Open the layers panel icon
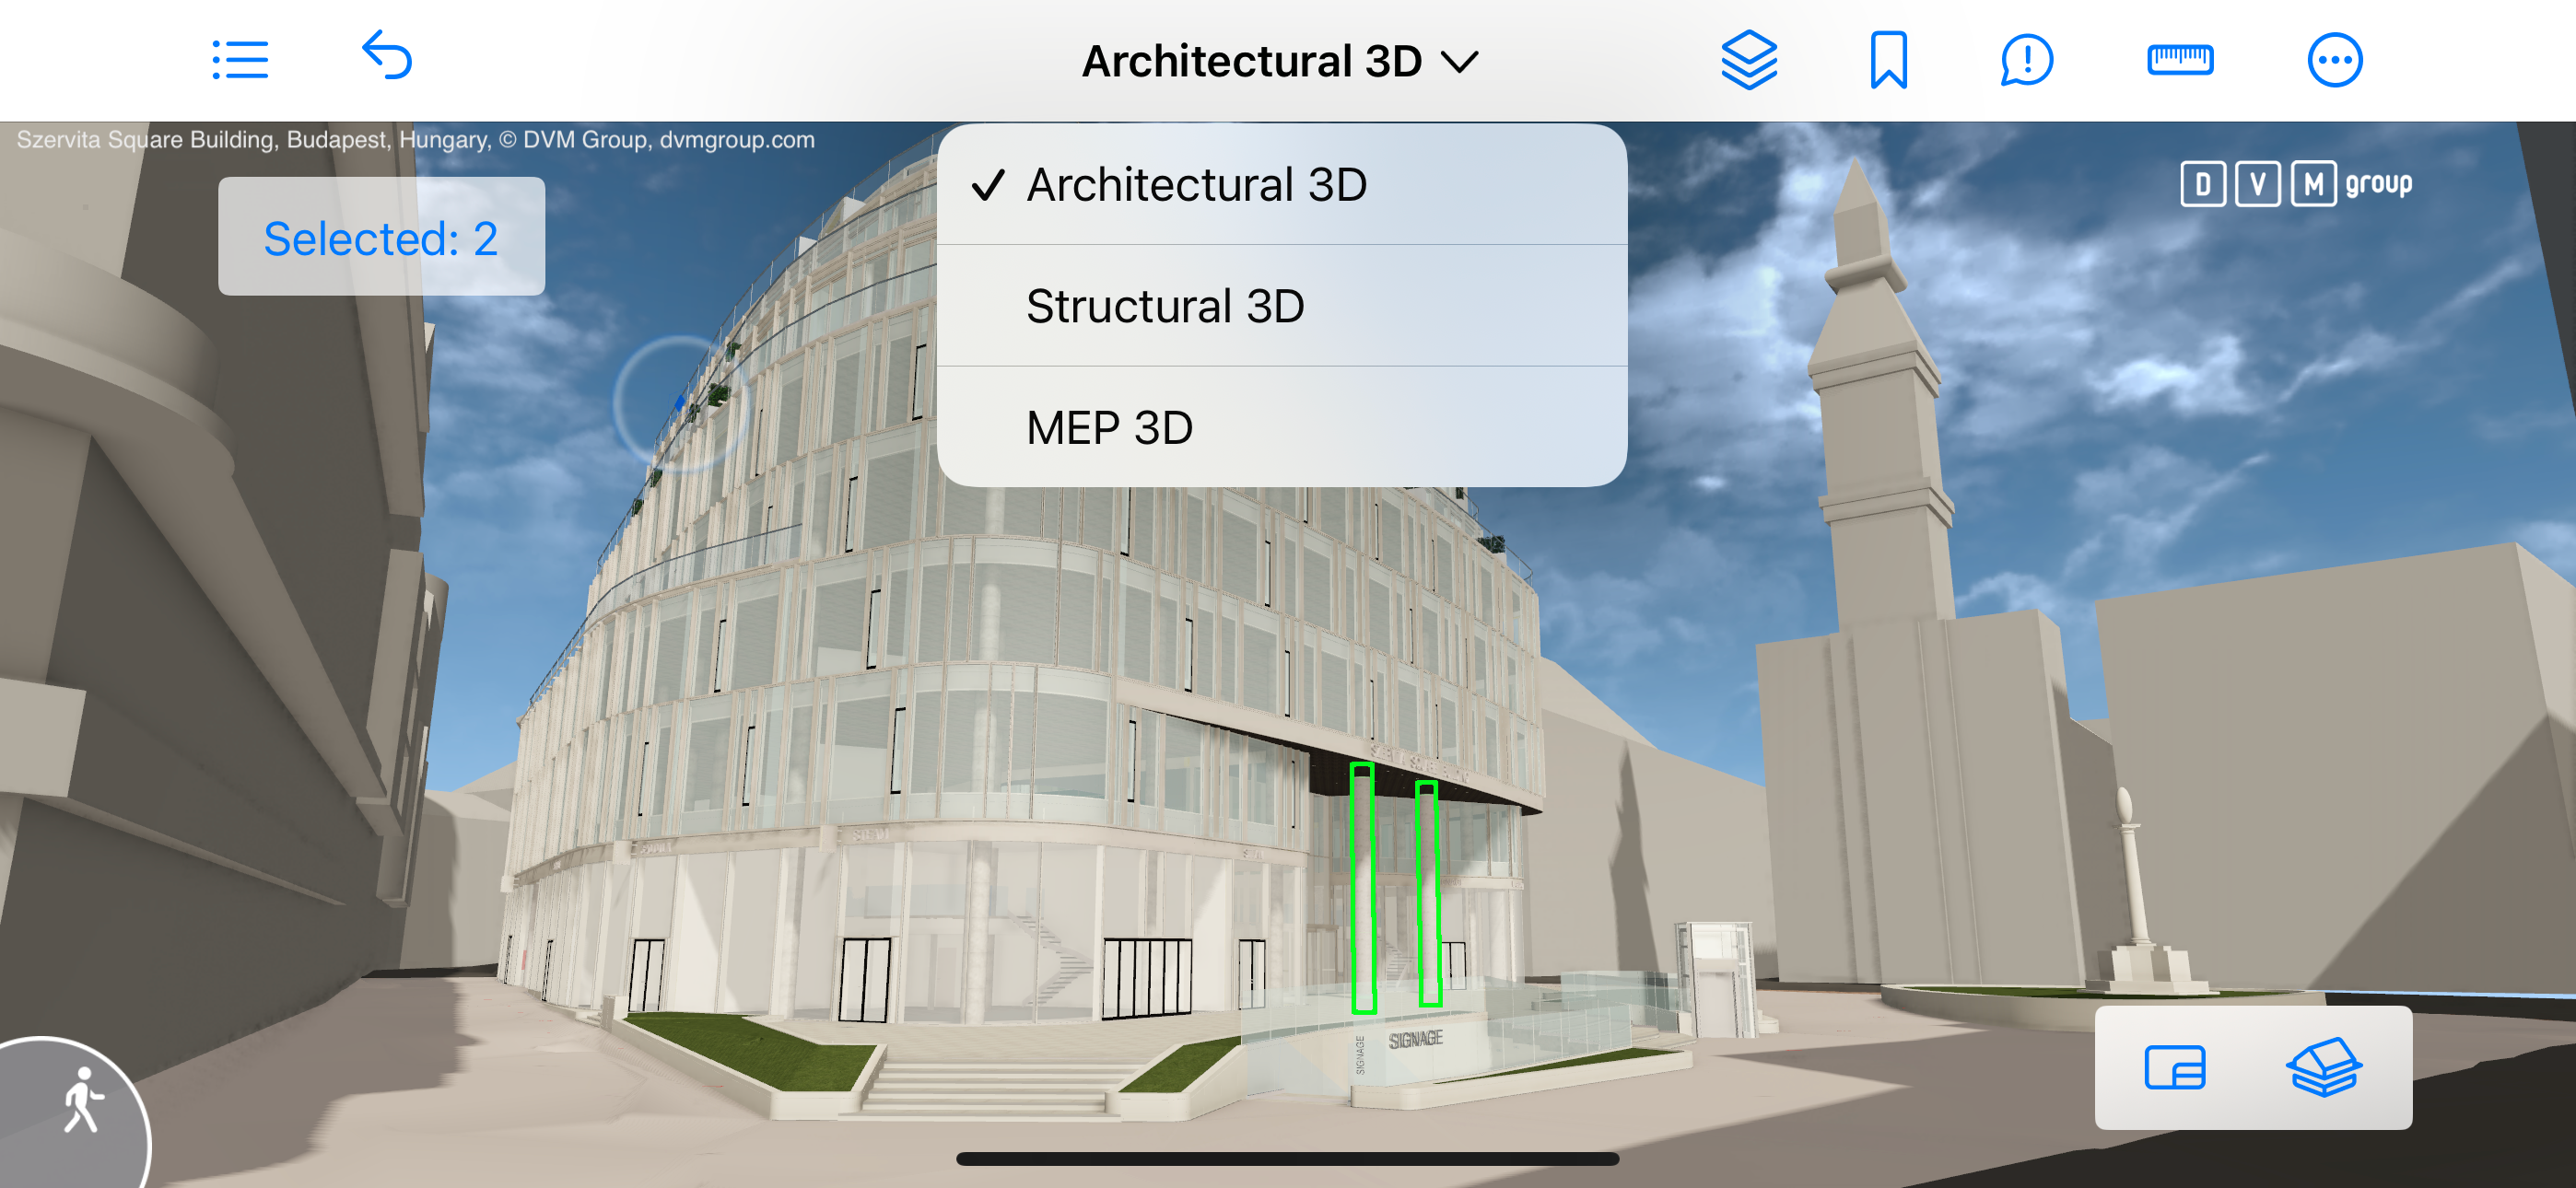Screen dimensions: 2576x1188 1748,60
